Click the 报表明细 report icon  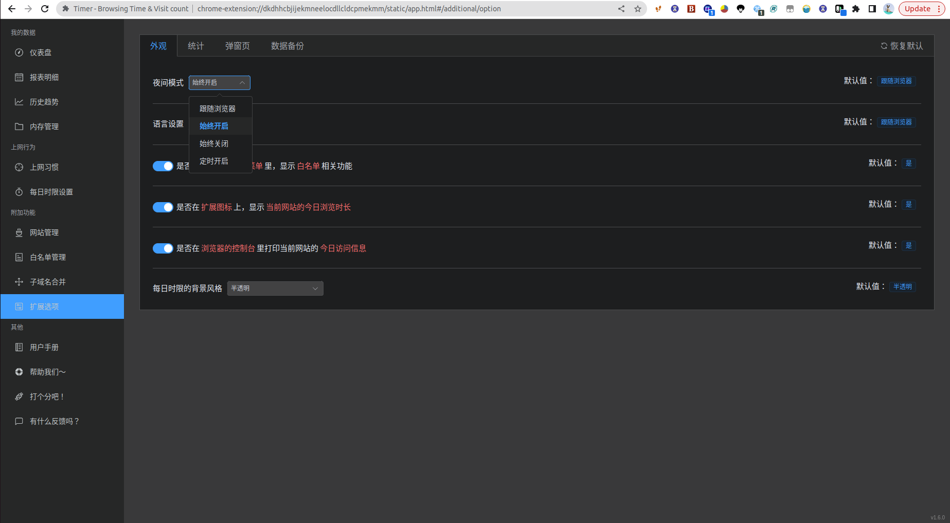coord(19,77)
